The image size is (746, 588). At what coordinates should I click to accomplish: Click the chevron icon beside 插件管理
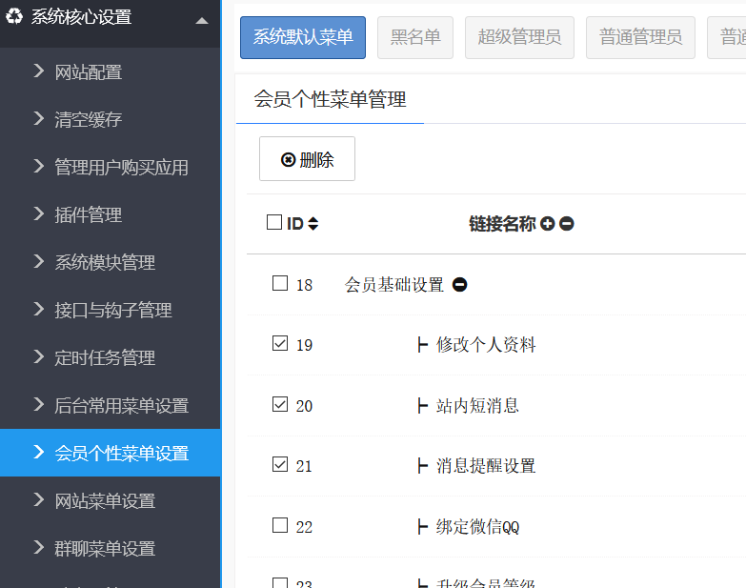pyautogui.click(x=39, y=214)
